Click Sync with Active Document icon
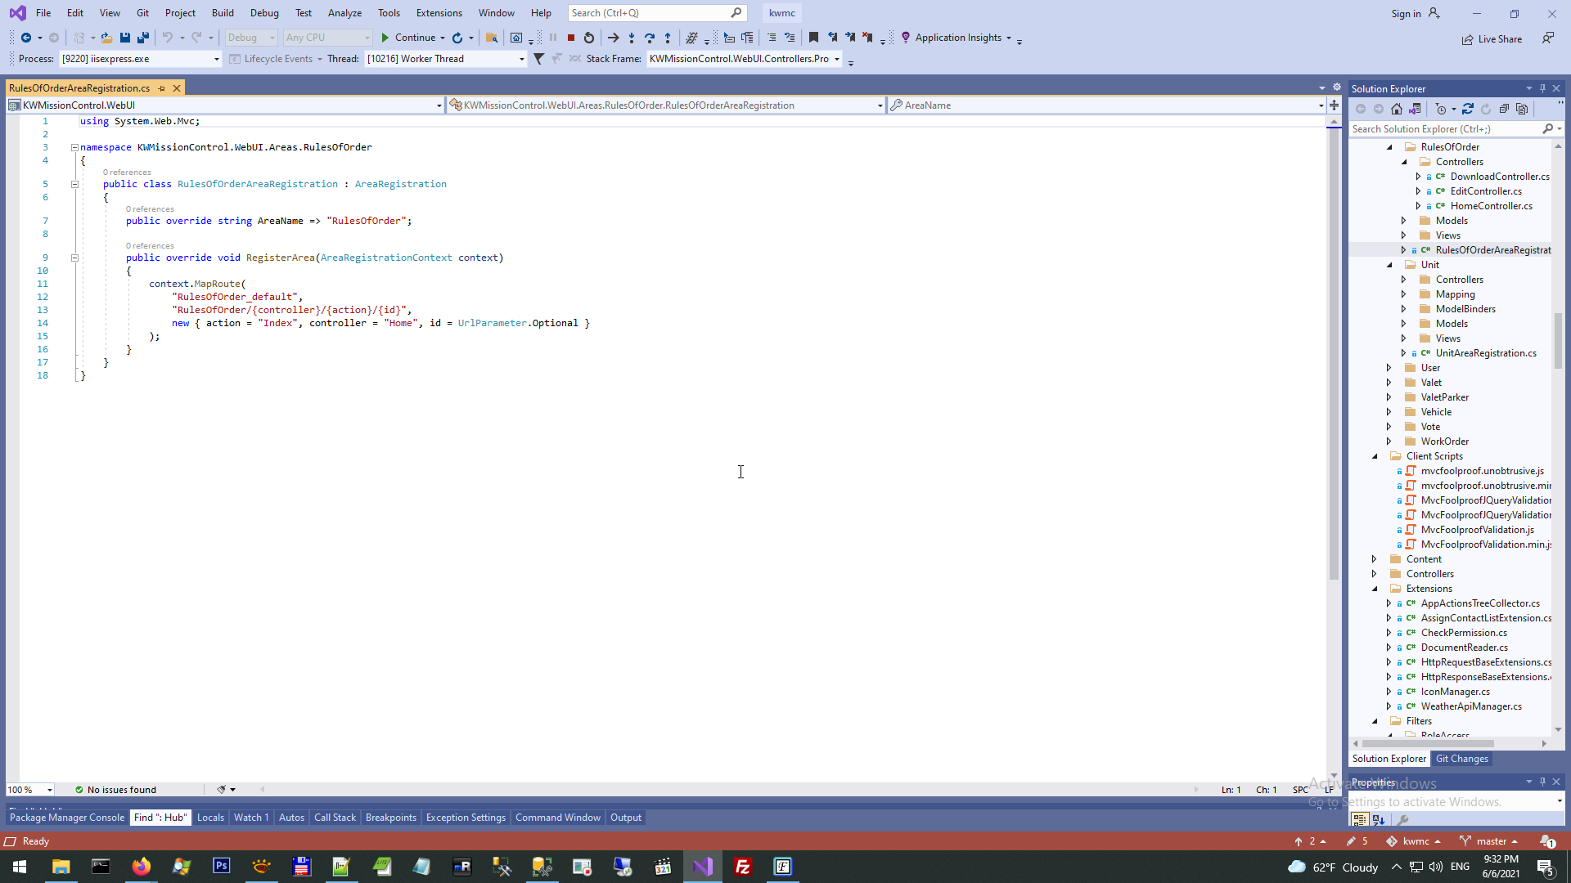This screenshot has height=883, width=1571. (x=1468, y=109)
